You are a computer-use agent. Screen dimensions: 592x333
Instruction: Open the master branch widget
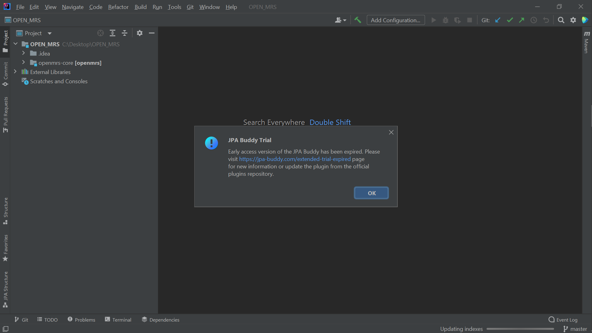pos(575,329)
